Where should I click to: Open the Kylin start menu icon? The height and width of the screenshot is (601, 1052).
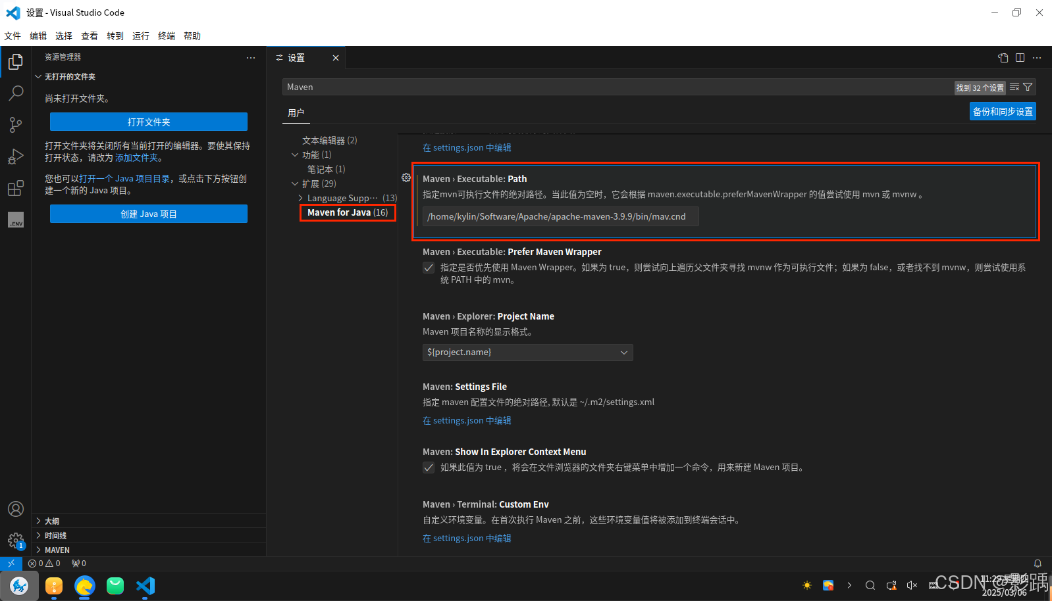click(x=19, y=586)
